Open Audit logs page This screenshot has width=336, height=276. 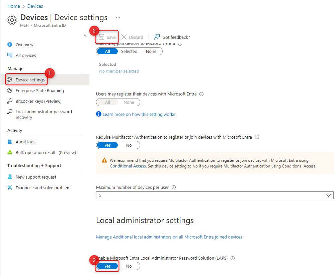click(25, 142)
